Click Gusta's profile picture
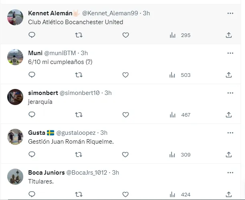Viewport: 245px width, 200px height. 15,137
